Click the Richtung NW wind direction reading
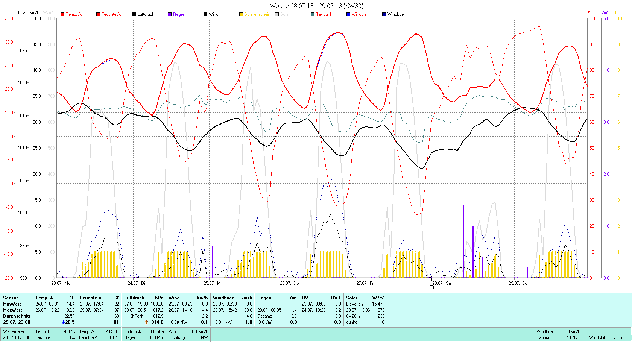 (188, 337)
